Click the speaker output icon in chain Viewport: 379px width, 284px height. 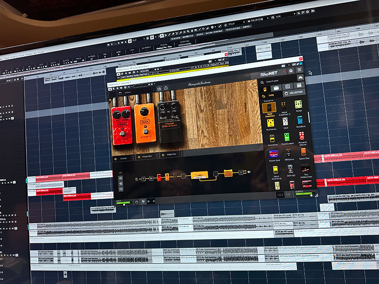(x=248, y=172)
